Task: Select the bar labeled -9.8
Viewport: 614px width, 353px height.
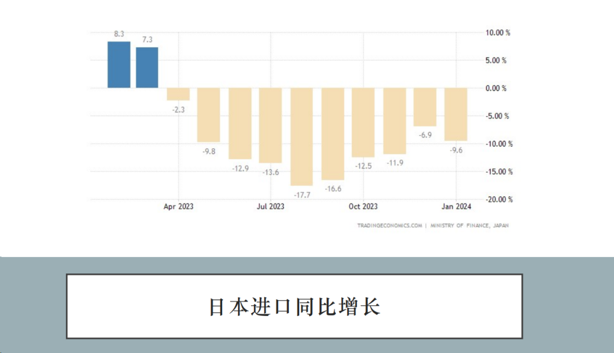Action: point(208,115)
